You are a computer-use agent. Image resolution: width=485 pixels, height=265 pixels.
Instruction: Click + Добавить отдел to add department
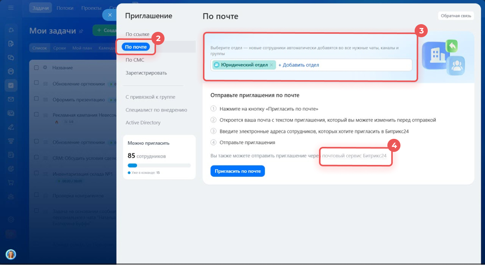click(299, 65)
